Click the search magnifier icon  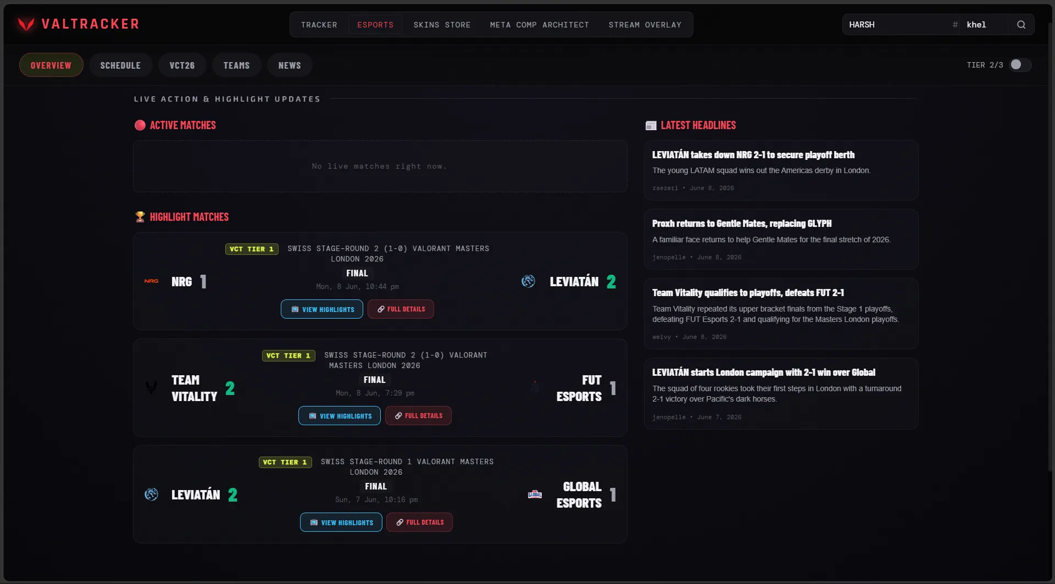click(x=1021, y=25)
